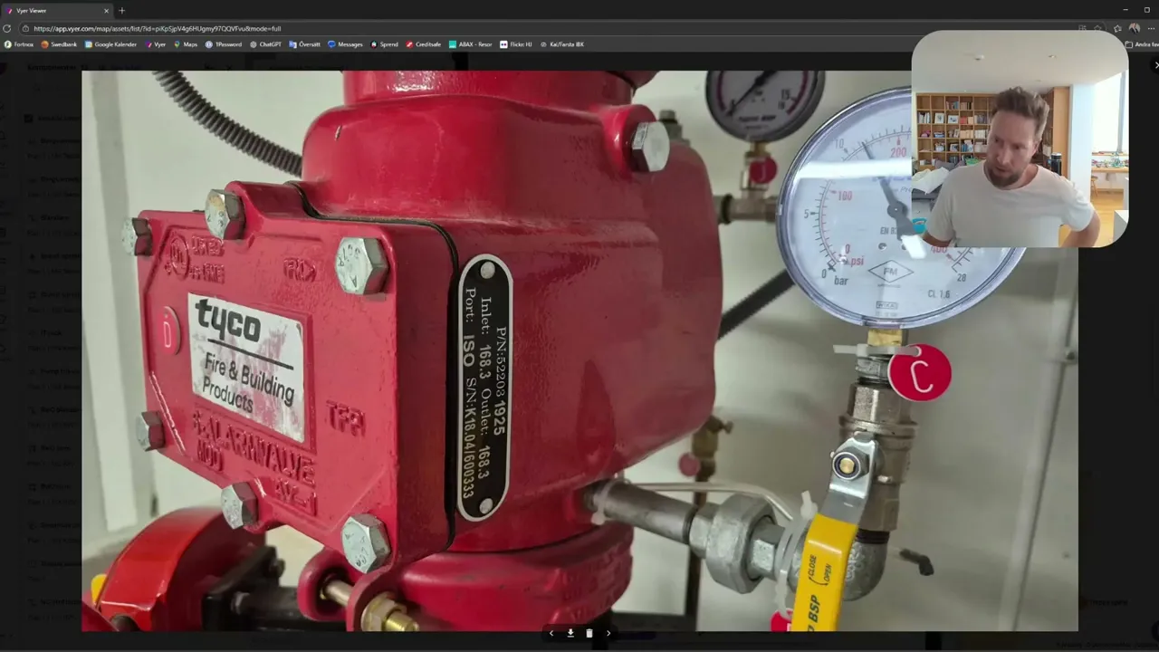This screenshot has height=652, width=1159.
Task: Close the Vyer Viewer tab
Action: click(x=106, y=11)
